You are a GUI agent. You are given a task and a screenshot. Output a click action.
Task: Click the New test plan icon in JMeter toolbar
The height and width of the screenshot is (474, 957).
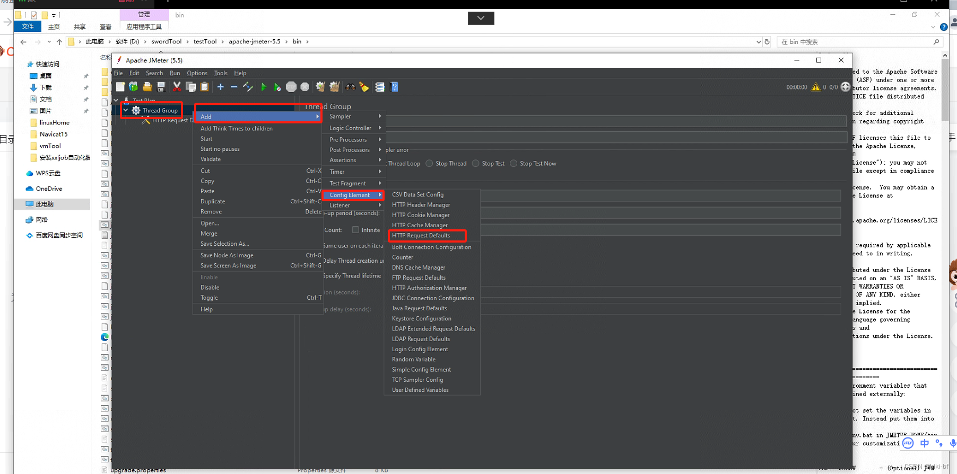[x=120, y=87]
